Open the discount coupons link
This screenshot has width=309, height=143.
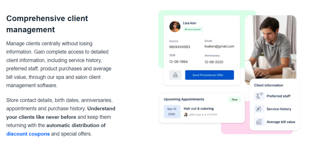[28, 134]
